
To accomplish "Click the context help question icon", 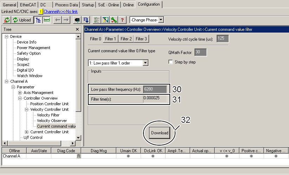I will click(77, 20).
